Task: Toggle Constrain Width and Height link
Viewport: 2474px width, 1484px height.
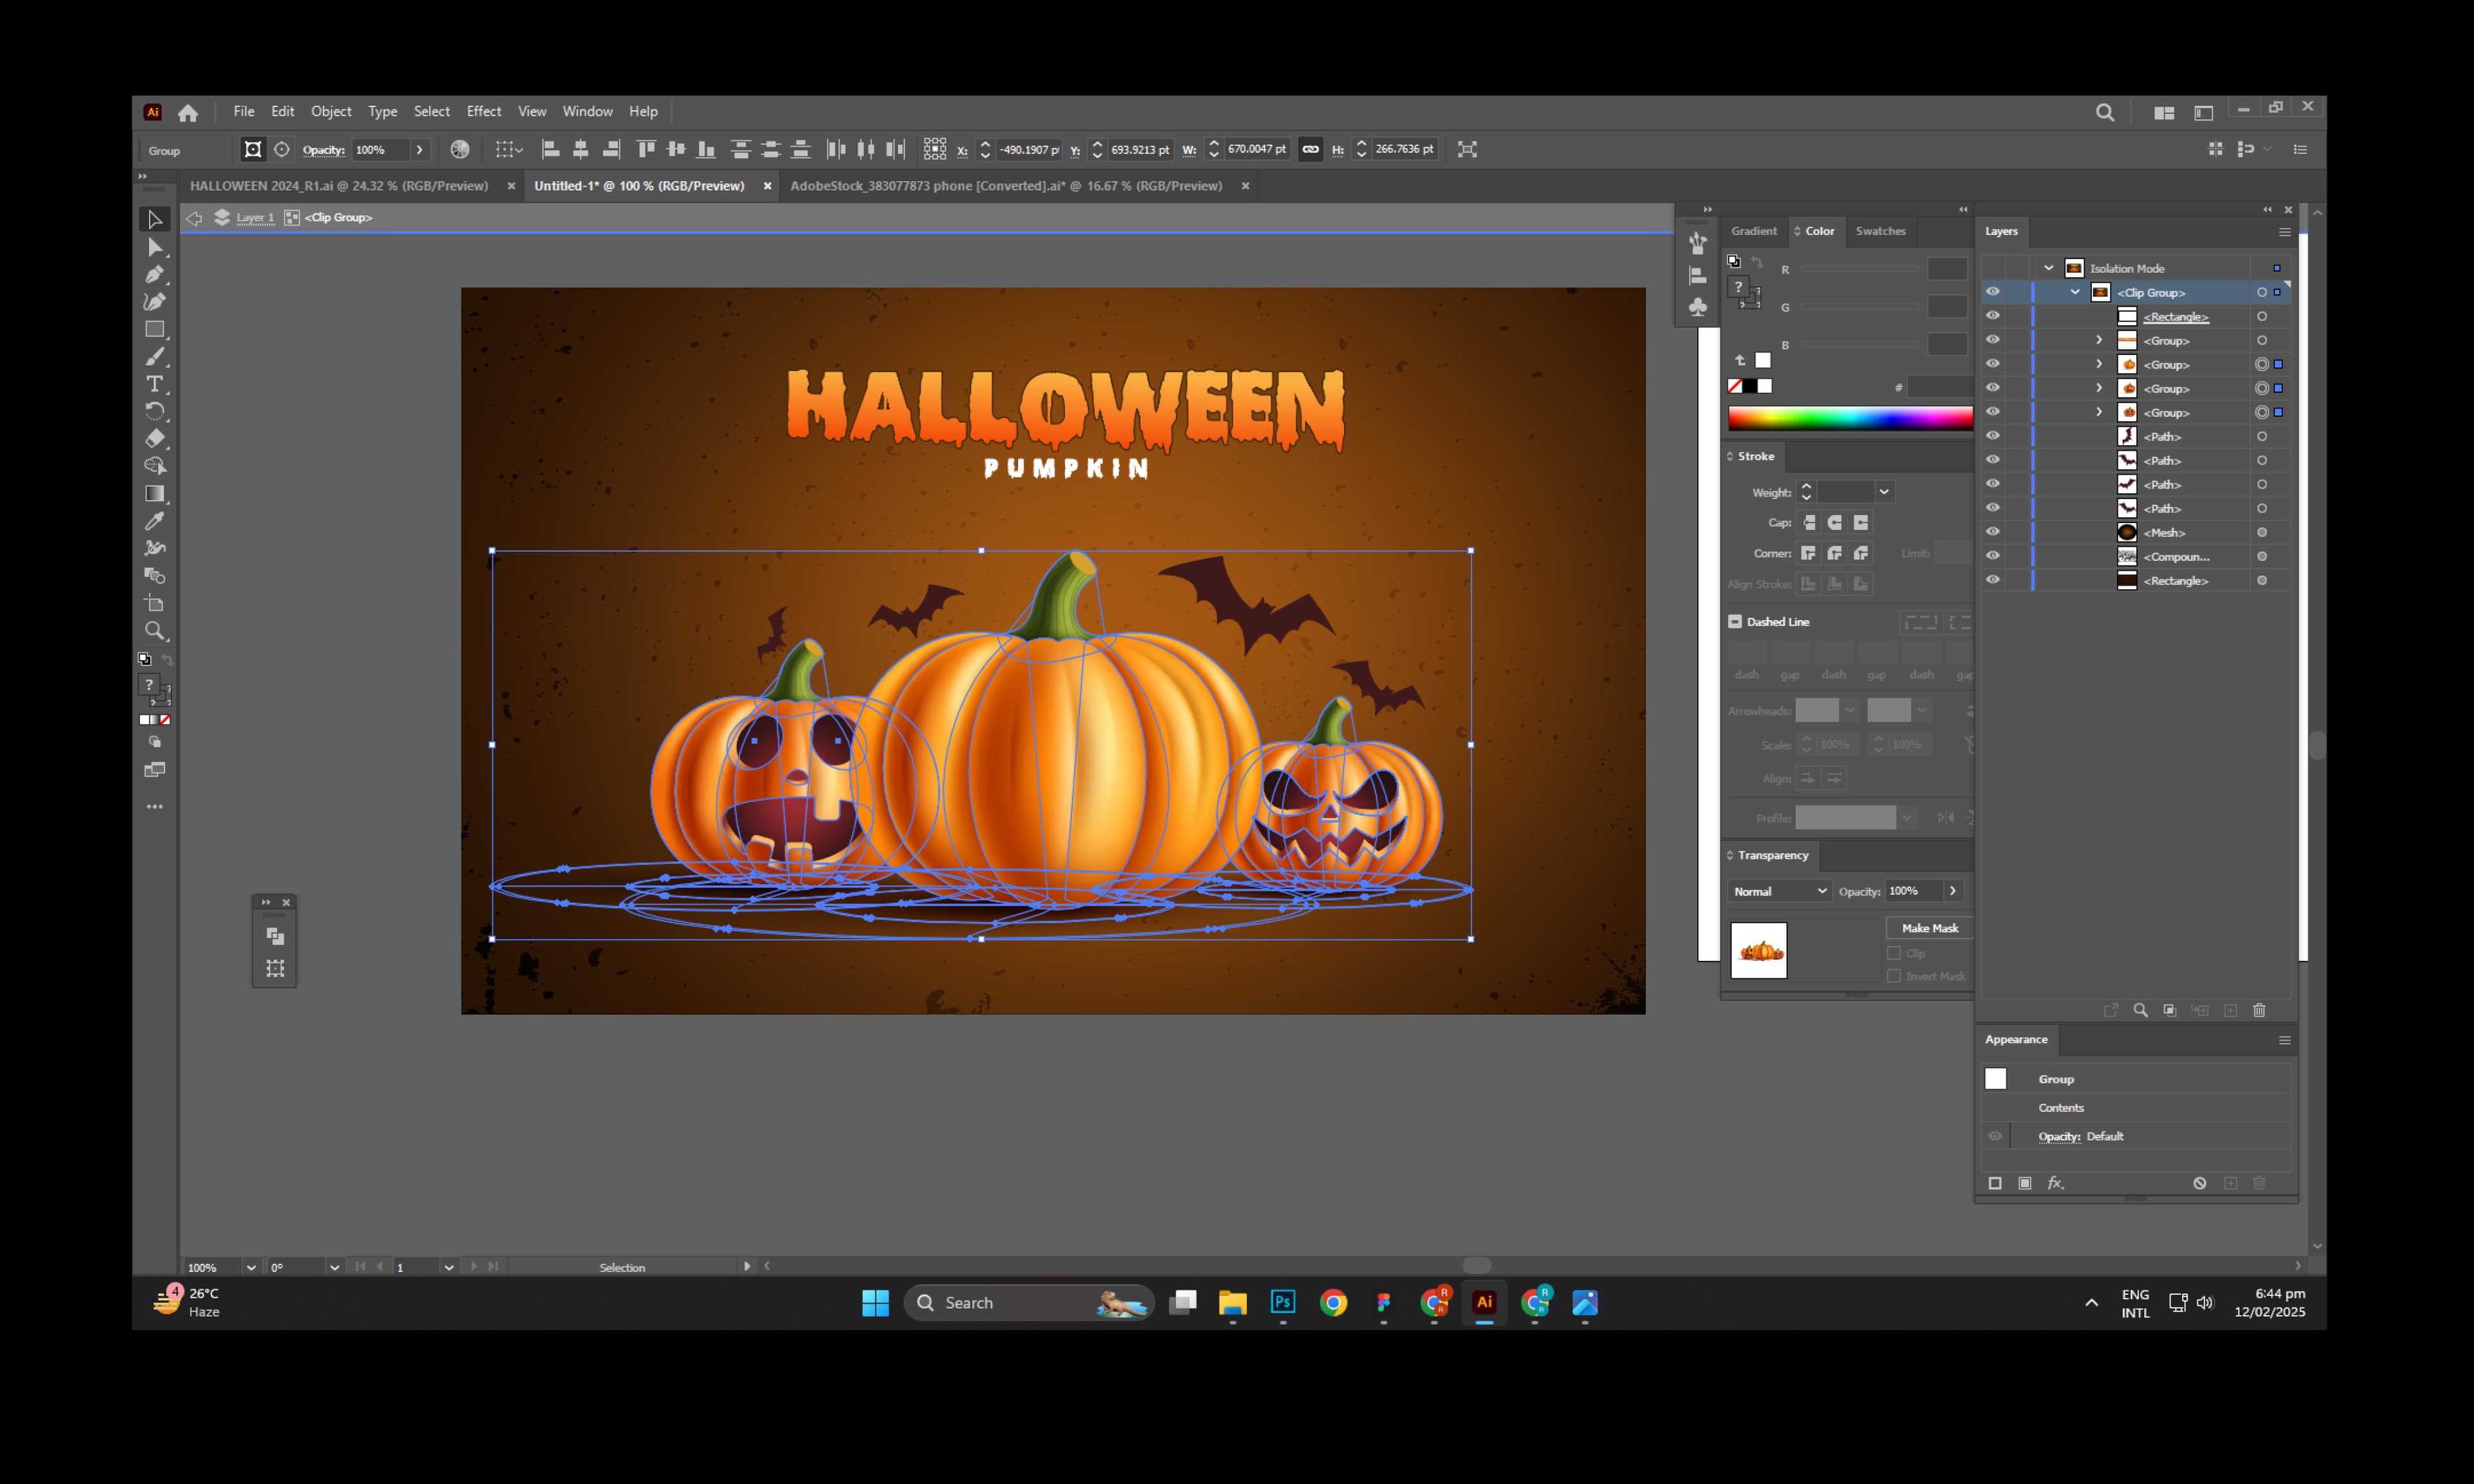Action: click(x=1310, y=149)
